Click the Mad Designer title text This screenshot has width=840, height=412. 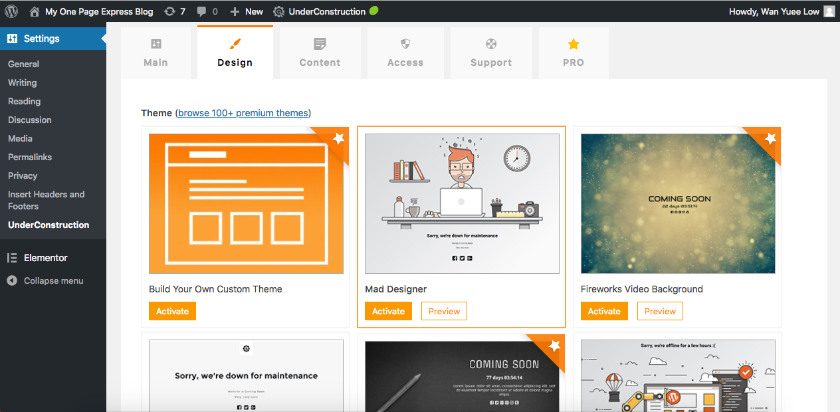click(396, 289)
